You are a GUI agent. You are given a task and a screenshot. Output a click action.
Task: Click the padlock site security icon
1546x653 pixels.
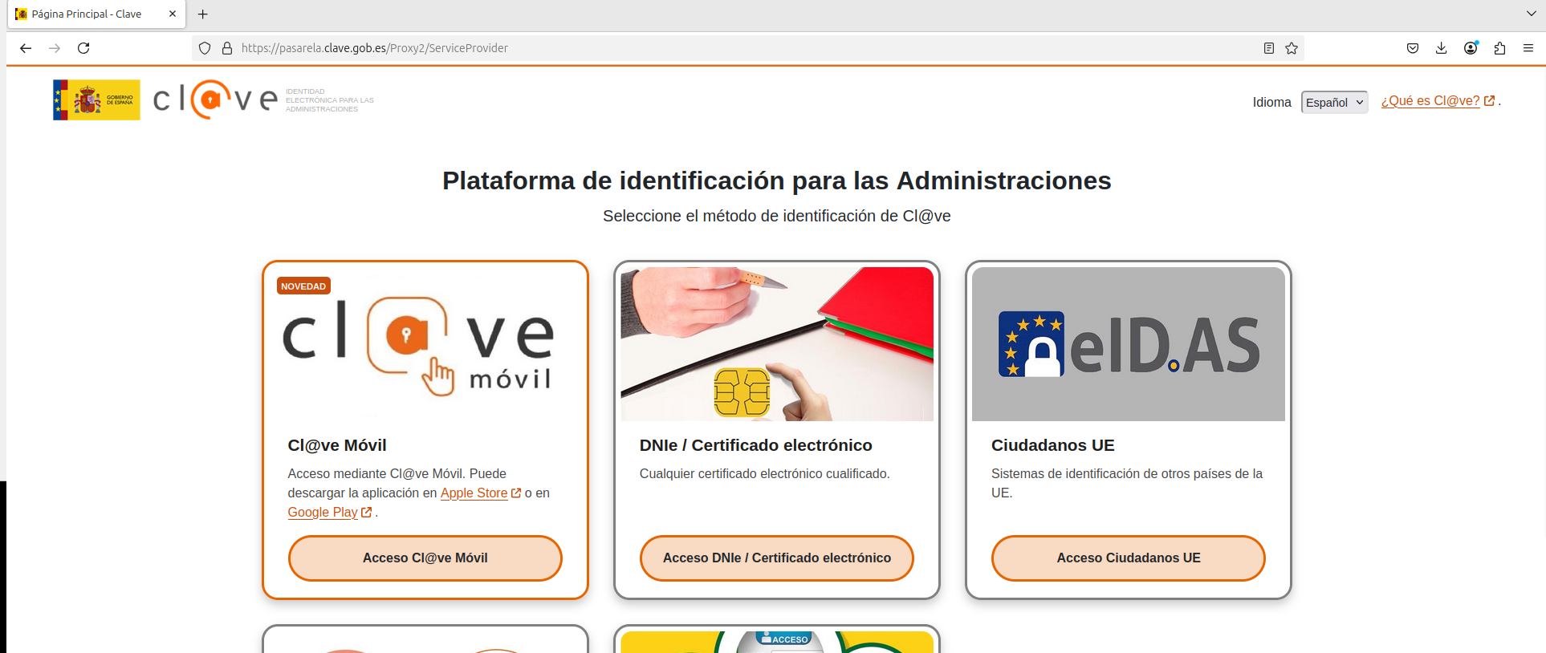[227, 48]
